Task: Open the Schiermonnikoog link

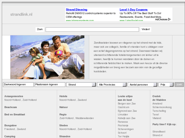Action: (162, 107)
